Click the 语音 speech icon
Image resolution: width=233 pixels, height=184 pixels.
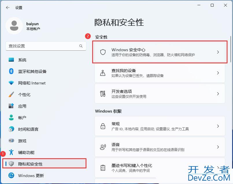103,147
